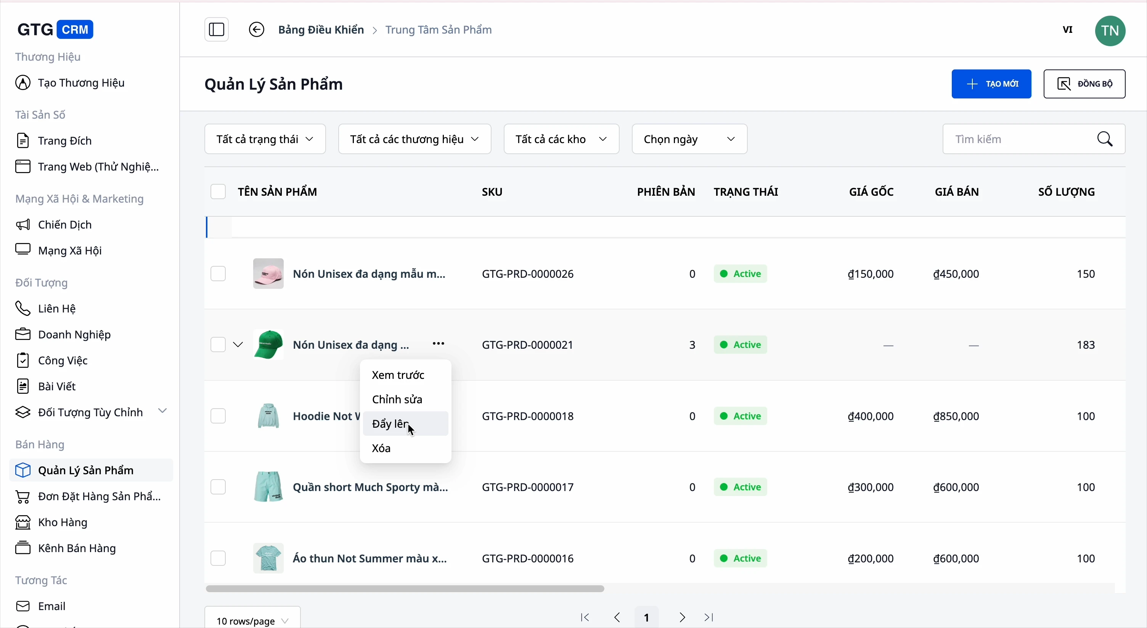Choose Chỉnh sửa from context menu
1147x628 pixels.
[x=397, y=399]
